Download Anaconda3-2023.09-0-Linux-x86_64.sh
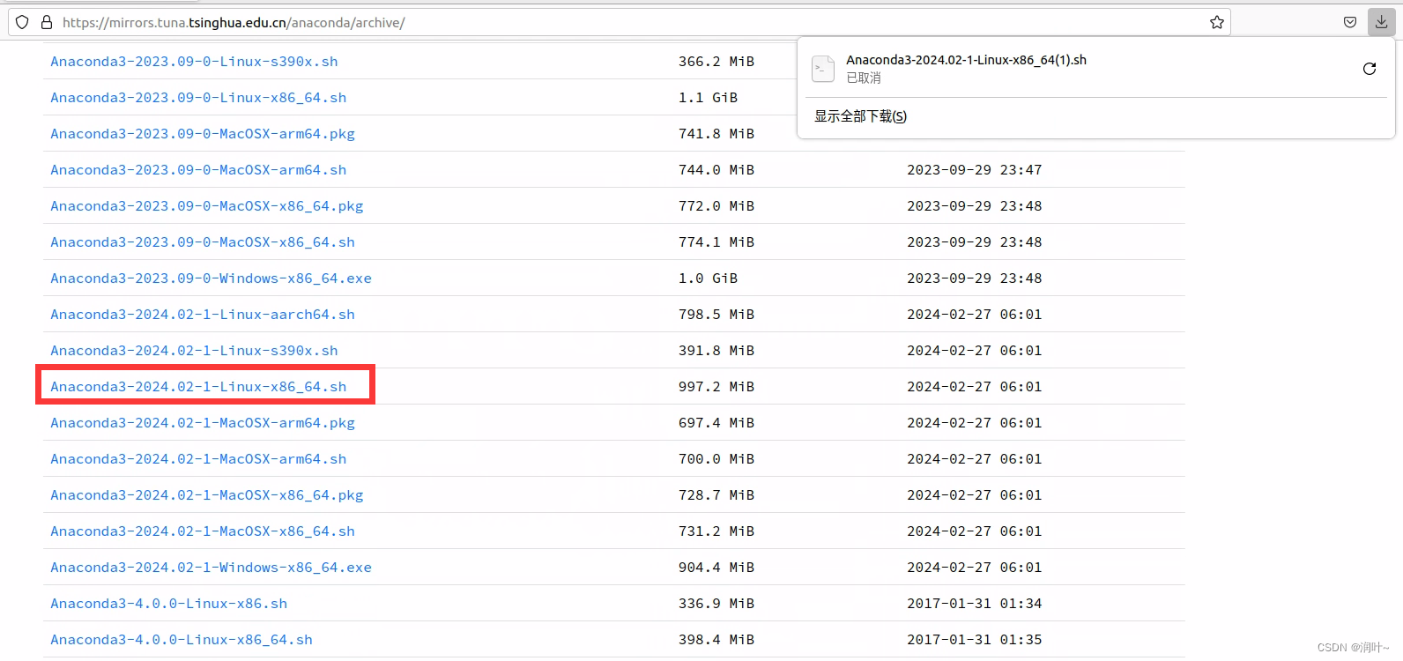Screen dimensions: 1403x661 coord(198,98)
